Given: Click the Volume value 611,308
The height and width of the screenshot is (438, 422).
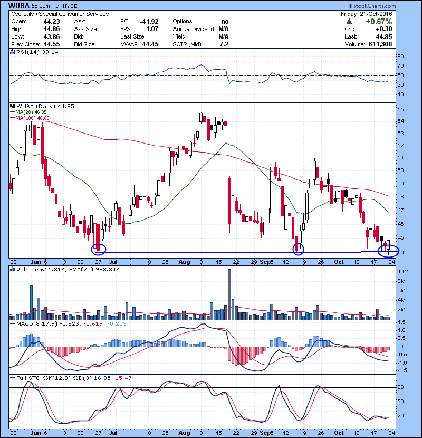Looking at the screenshot, I should tap(380, 44).
